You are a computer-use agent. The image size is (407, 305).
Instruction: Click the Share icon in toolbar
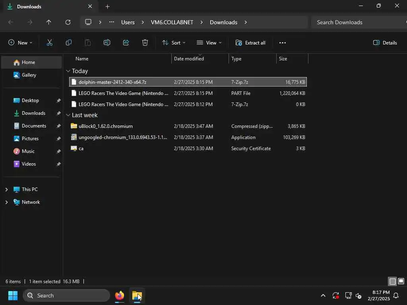(x=126, y=43)
